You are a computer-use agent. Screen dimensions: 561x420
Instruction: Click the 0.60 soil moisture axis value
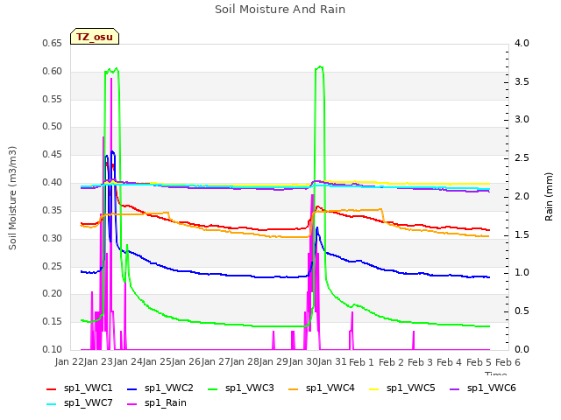coord(53,72)
